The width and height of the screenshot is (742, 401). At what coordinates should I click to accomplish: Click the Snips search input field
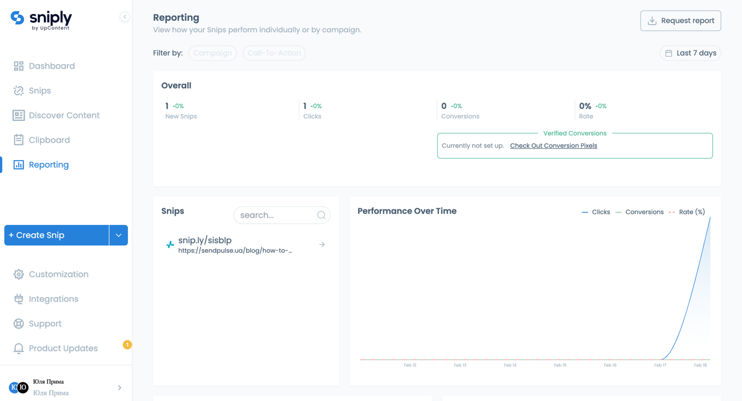tap(276, 215)
